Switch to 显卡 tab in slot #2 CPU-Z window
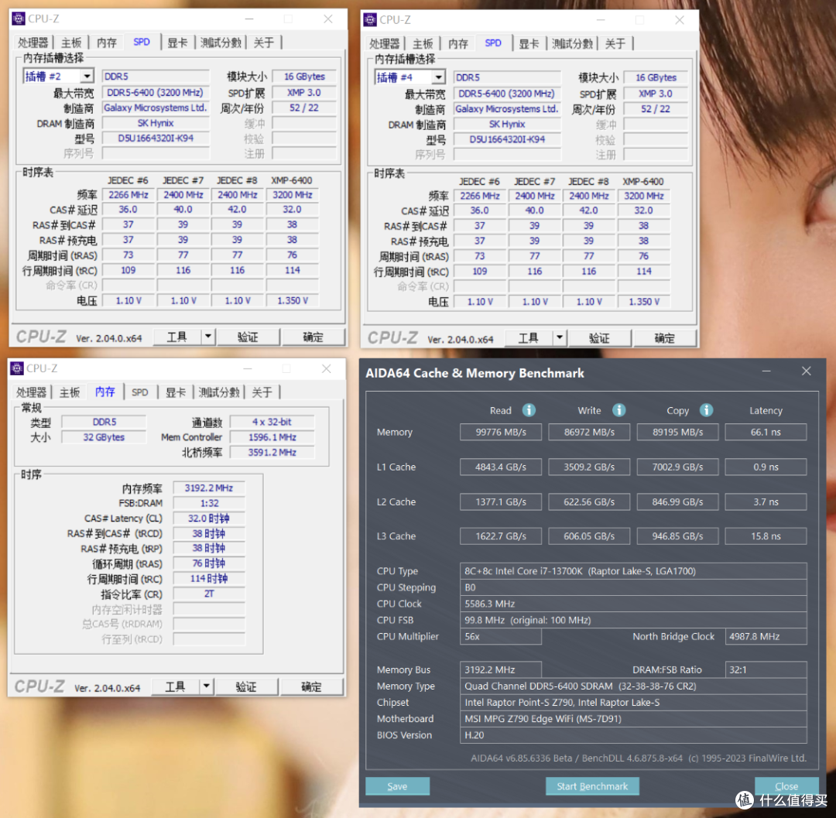The width and height of the screenshot is (836, 818). tap(177, 43)
